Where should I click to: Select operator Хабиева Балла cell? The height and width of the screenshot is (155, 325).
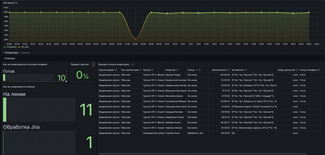pos(175,122)
